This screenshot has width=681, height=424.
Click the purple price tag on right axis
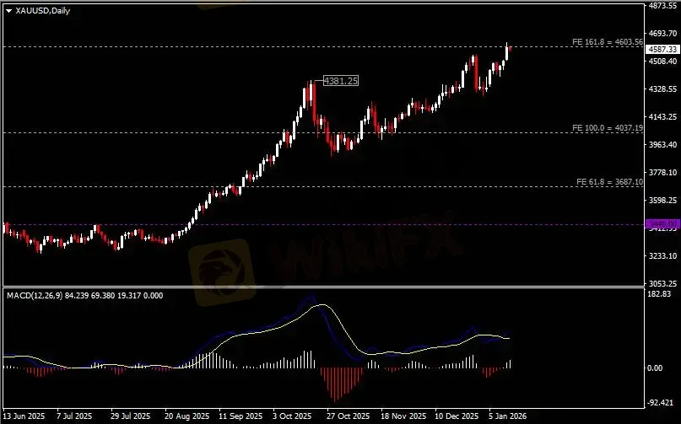(x=660, y=223)
